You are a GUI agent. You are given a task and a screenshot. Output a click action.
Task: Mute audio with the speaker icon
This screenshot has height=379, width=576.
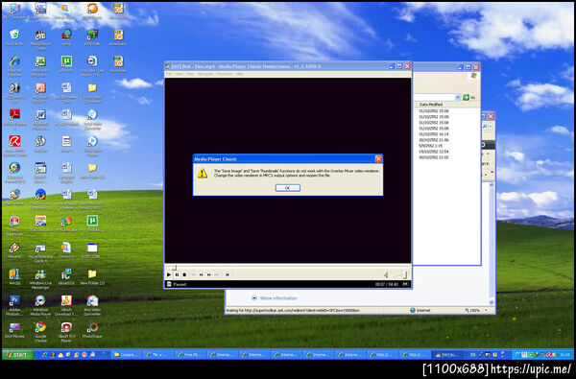click(x=387, y=274)
